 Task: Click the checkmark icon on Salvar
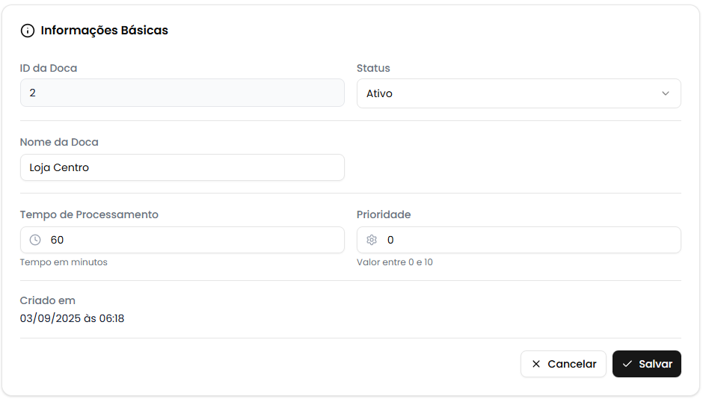coord(627,364)
